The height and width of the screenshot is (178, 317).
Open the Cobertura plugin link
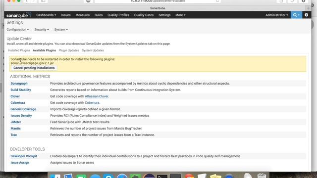(x=18, y=103)
